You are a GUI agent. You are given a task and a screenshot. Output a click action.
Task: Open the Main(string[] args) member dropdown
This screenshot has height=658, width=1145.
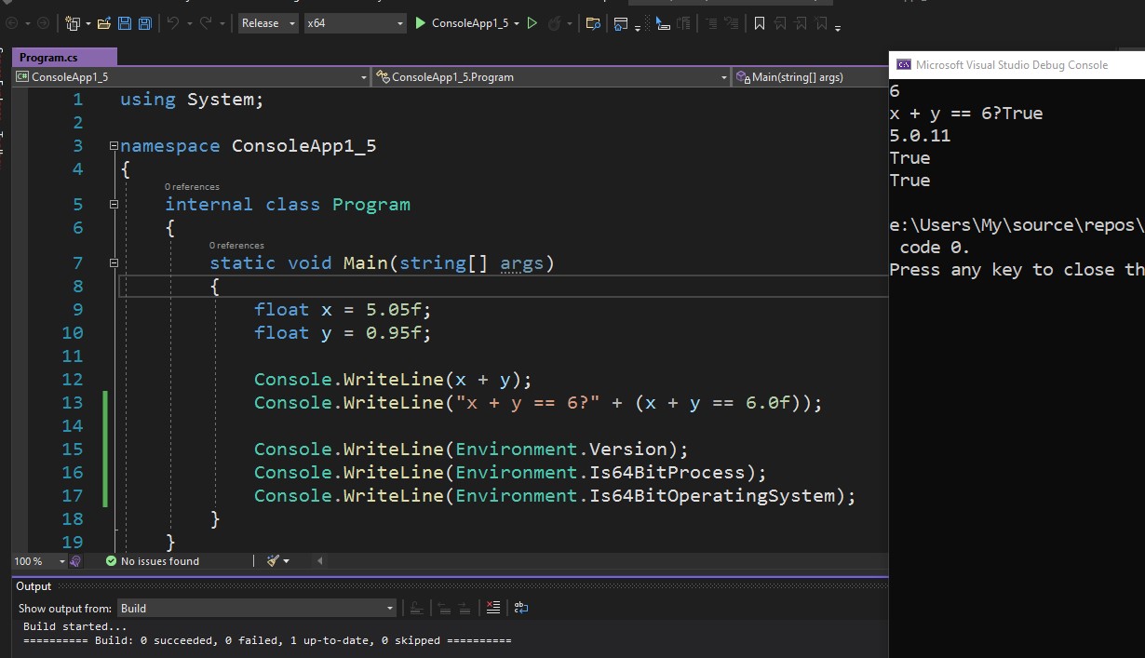[809, 77]
